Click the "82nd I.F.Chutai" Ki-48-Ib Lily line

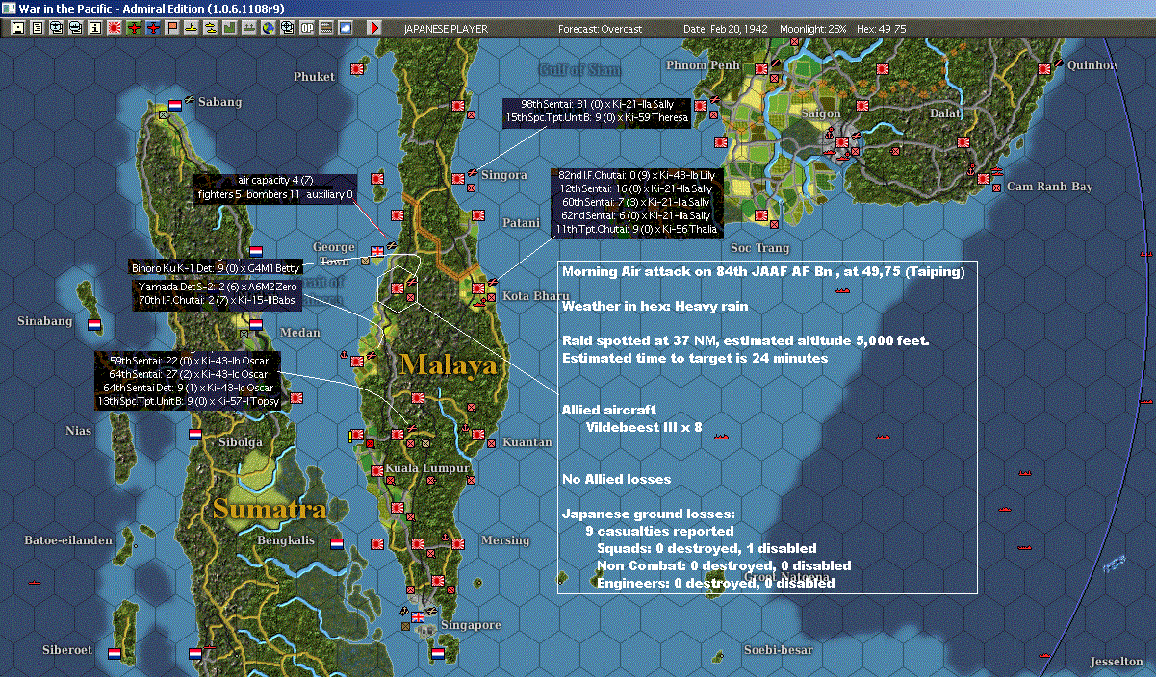tap(637, 176)
